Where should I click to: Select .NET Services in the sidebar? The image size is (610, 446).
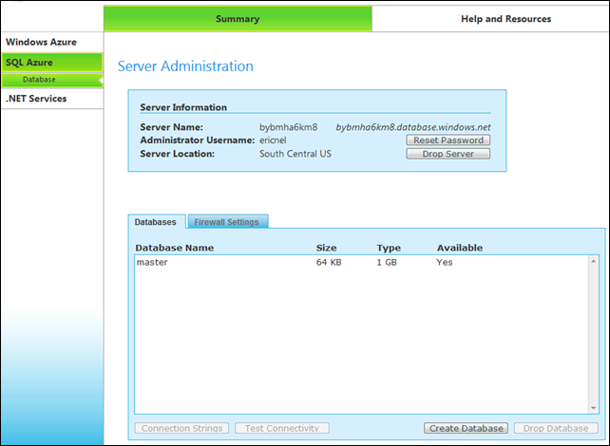pos(52,99)
